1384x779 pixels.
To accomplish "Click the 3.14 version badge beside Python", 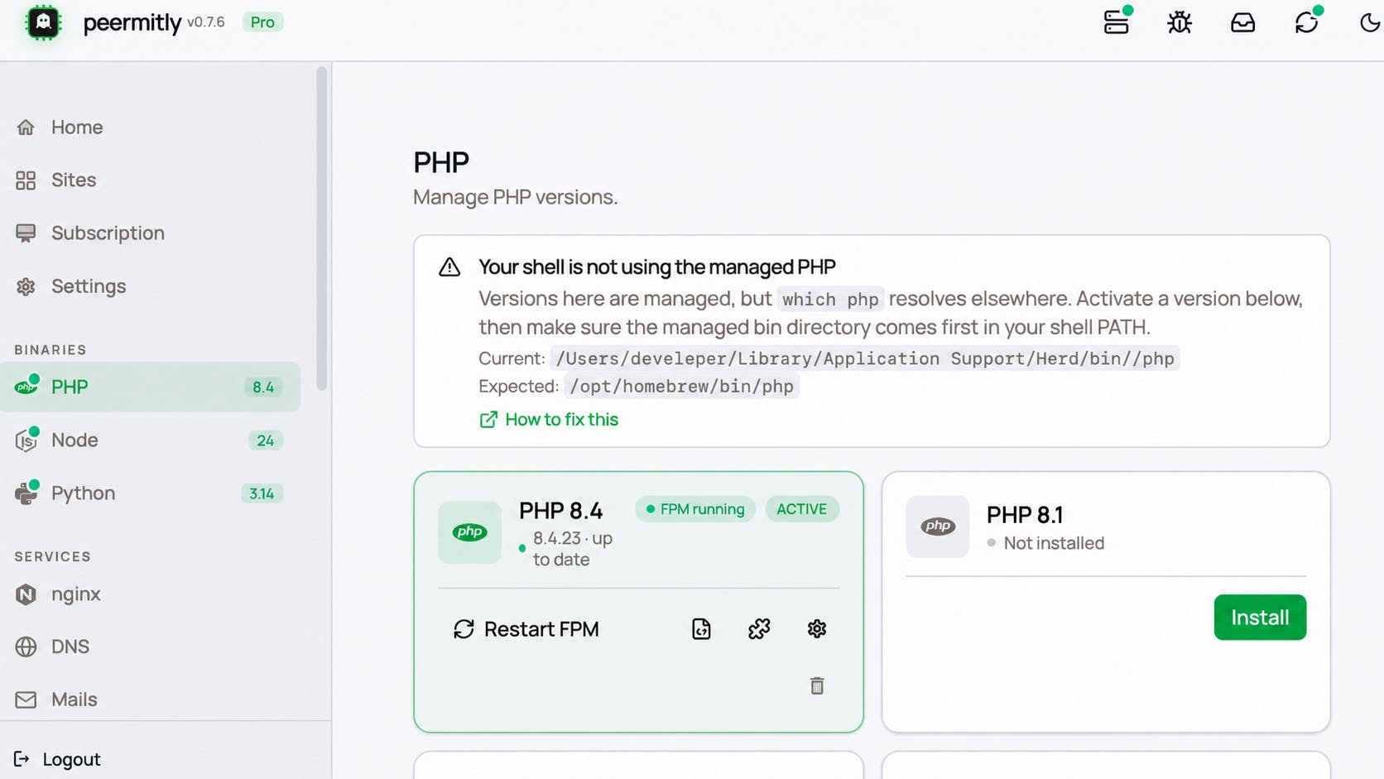I will tap(262, 493).
